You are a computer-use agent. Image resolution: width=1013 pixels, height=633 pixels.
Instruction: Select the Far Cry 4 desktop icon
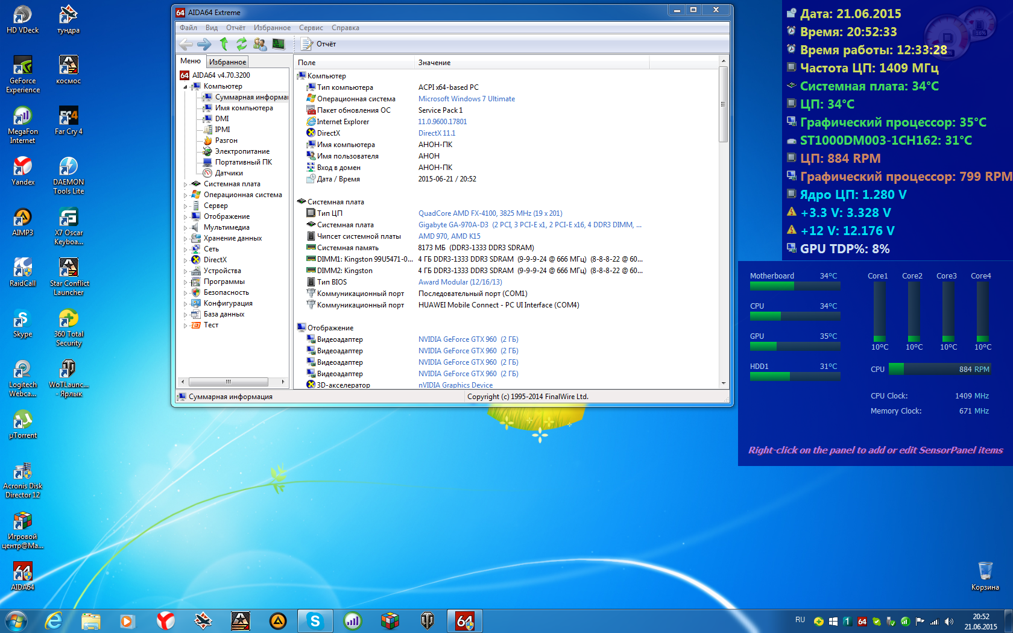[68, 121]
